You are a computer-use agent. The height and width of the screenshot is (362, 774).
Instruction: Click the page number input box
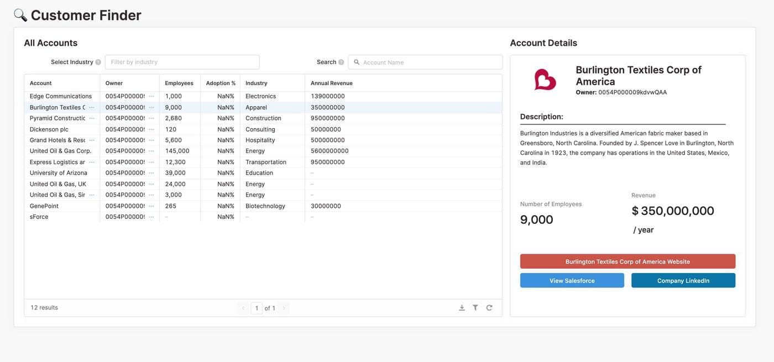(x=257, y=308)
